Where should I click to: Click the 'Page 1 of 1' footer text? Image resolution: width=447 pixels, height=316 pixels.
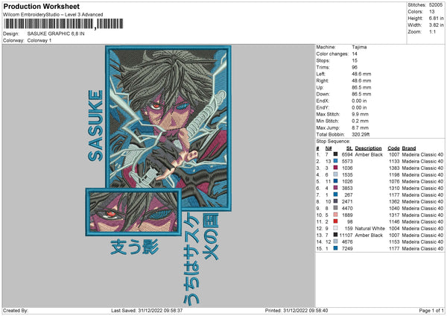coord(431,310)
